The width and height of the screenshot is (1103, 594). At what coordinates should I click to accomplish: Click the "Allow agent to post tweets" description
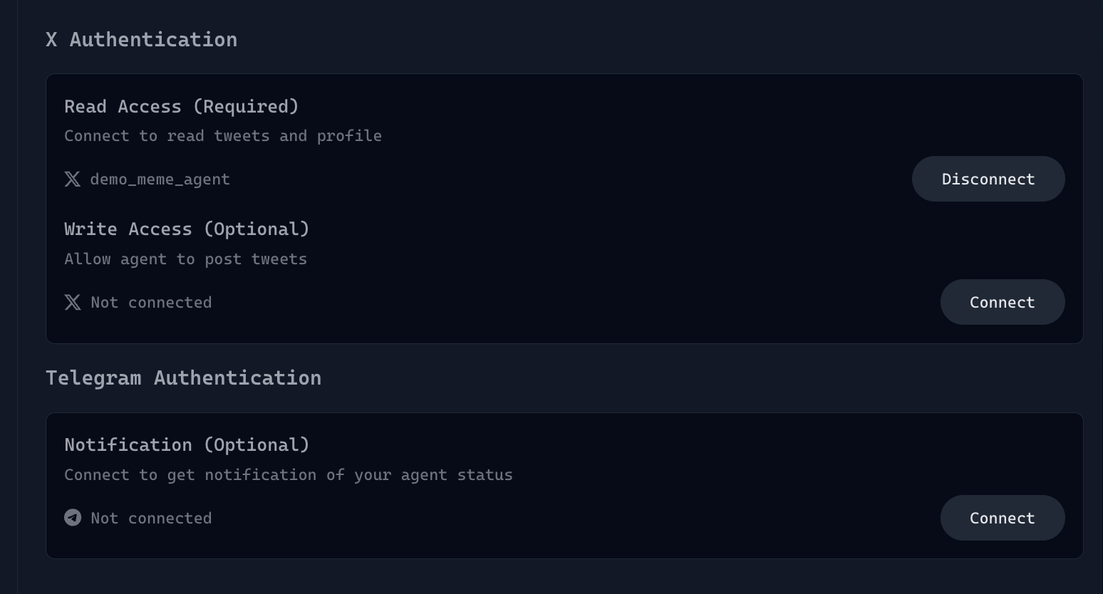coord(185,259)
